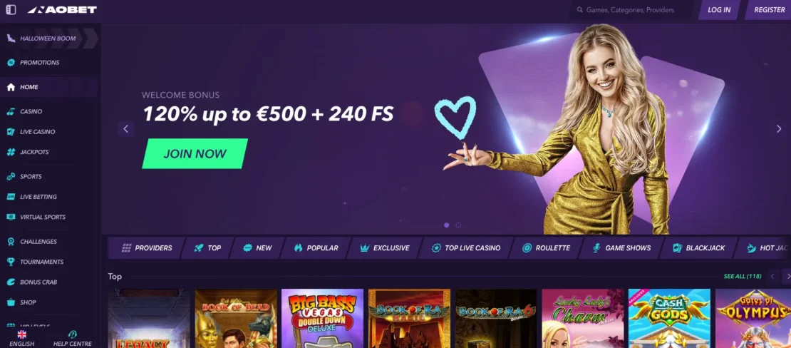Select the second banner slide dot
The image size is (791, 348).
pos(458,225)
